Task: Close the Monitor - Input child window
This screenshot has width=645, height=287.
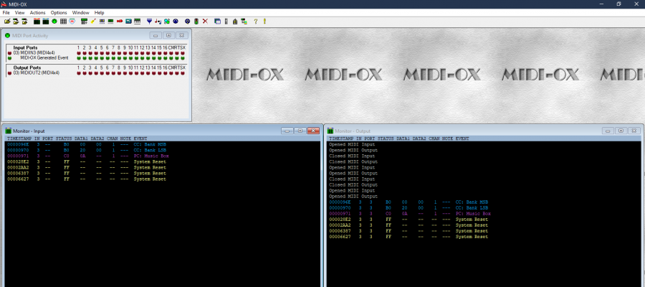Action: click(x=313, y=131)
